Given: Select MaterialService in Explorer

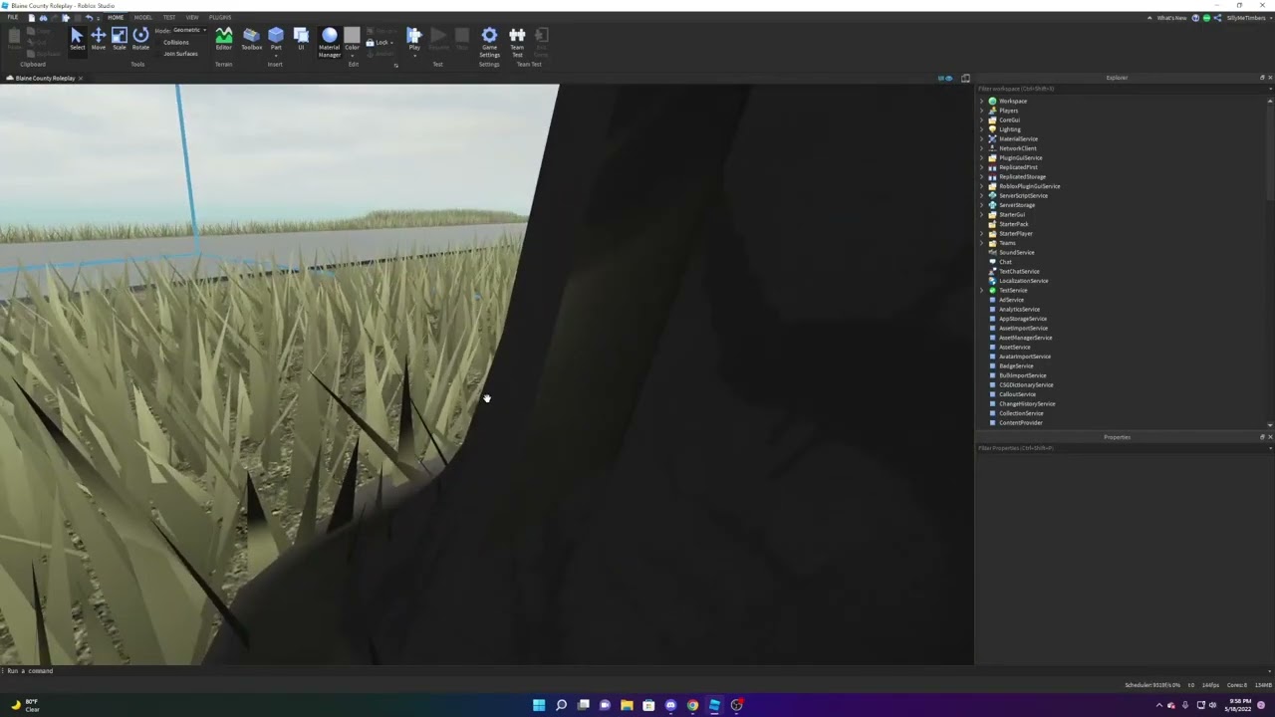Looking at the screenshot, I should pyautogui.click(x=1018, y=139).
